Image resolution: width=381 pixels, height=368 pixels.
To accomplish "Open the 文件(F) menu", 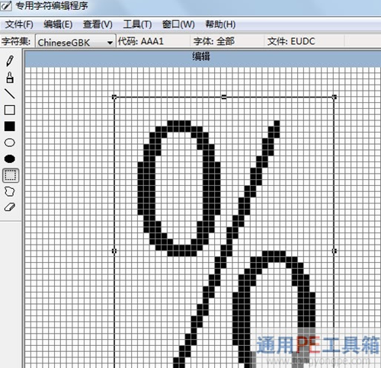I will (19, 24).
